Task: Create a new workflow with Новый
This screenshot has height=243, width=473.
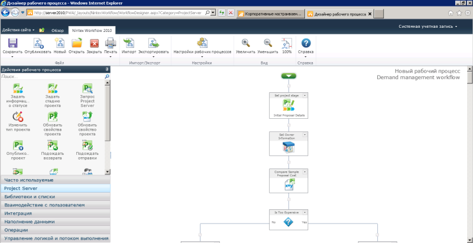Action: coord(60,43)
